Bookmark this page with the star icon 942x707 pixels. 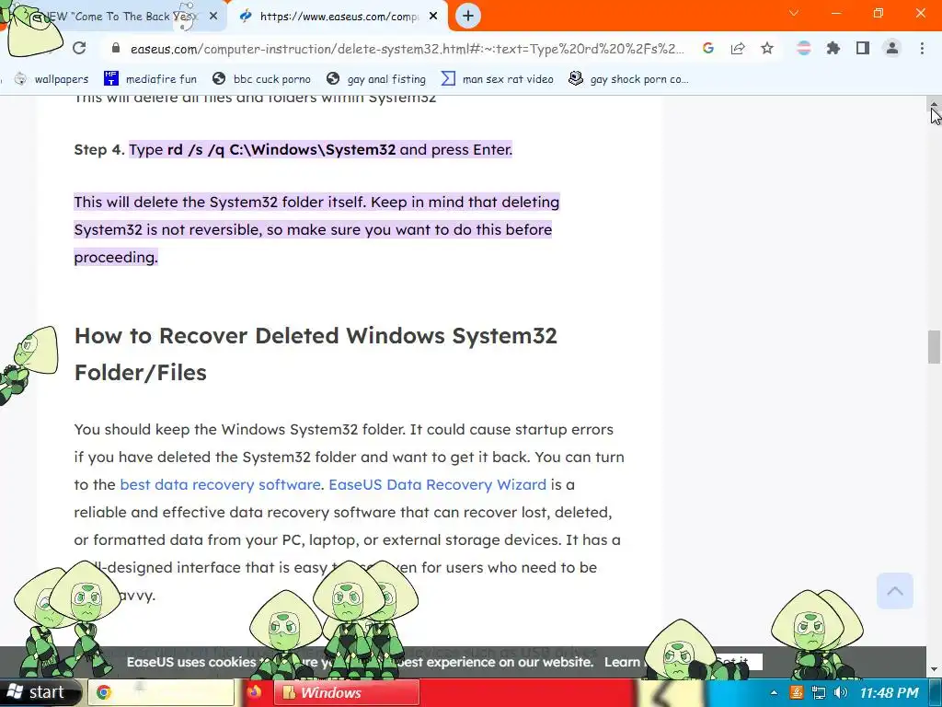coord(767,48)
